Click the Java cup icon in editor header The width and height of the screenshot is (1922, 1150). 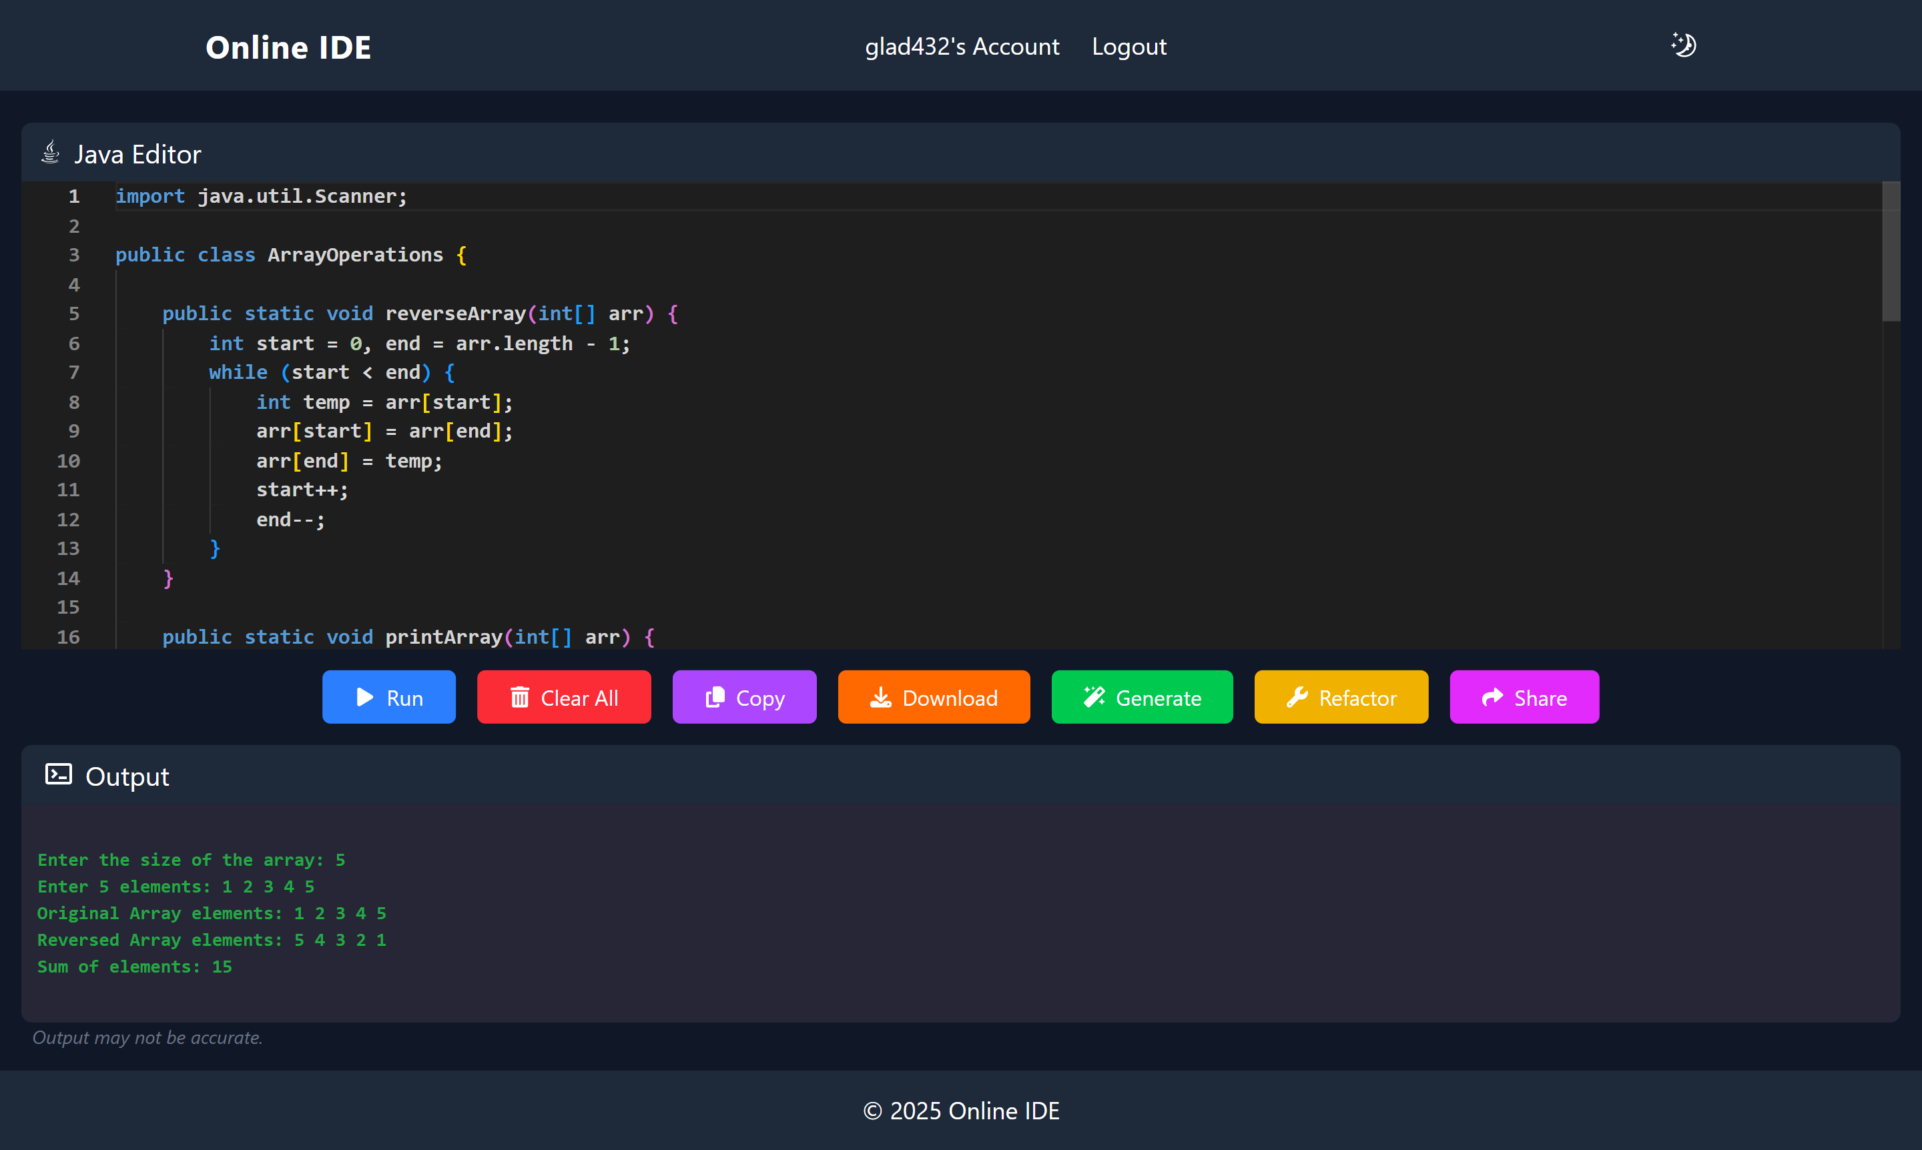51,153
